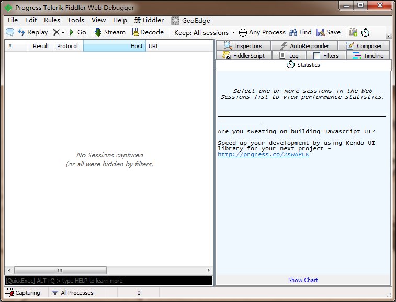The height and width of the screenshot is (302, 396).
Task: Sort by Result column header
Action: (x=41, y=46)
